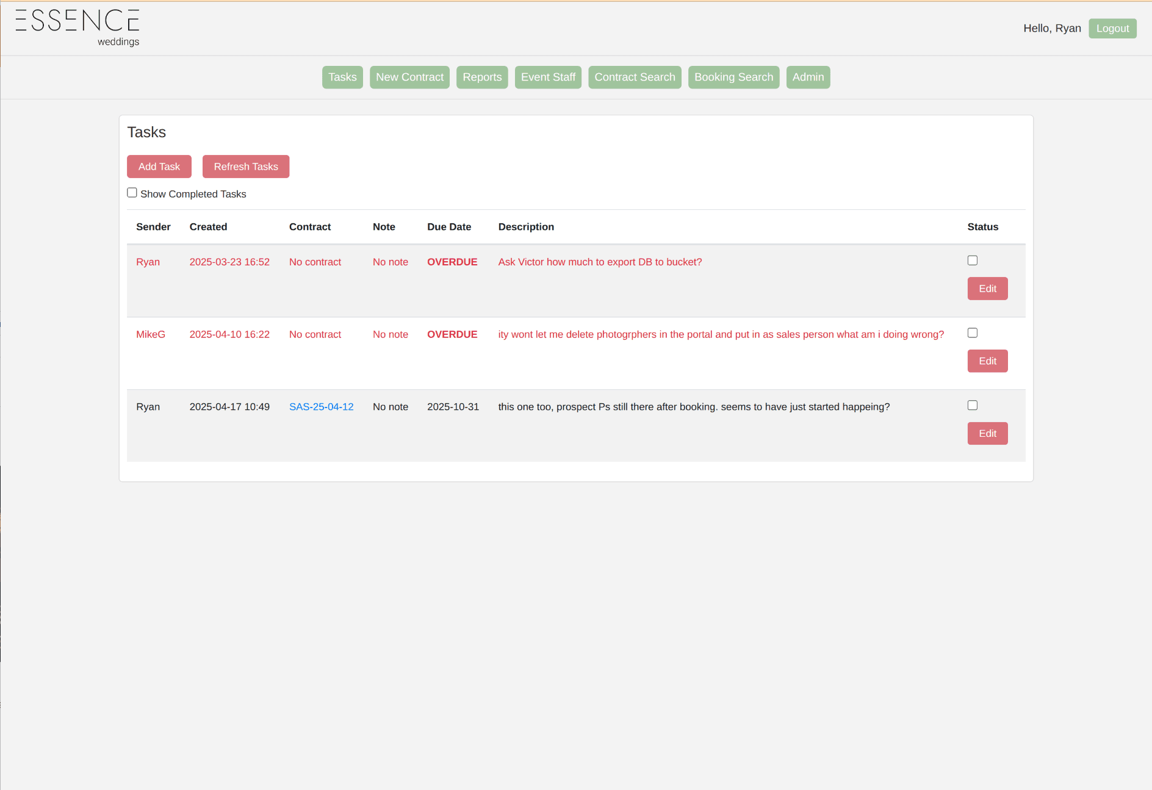The image size is (1152, 790).
Task: Edit the task due 2025-10-31
Action: pos(987,434)
